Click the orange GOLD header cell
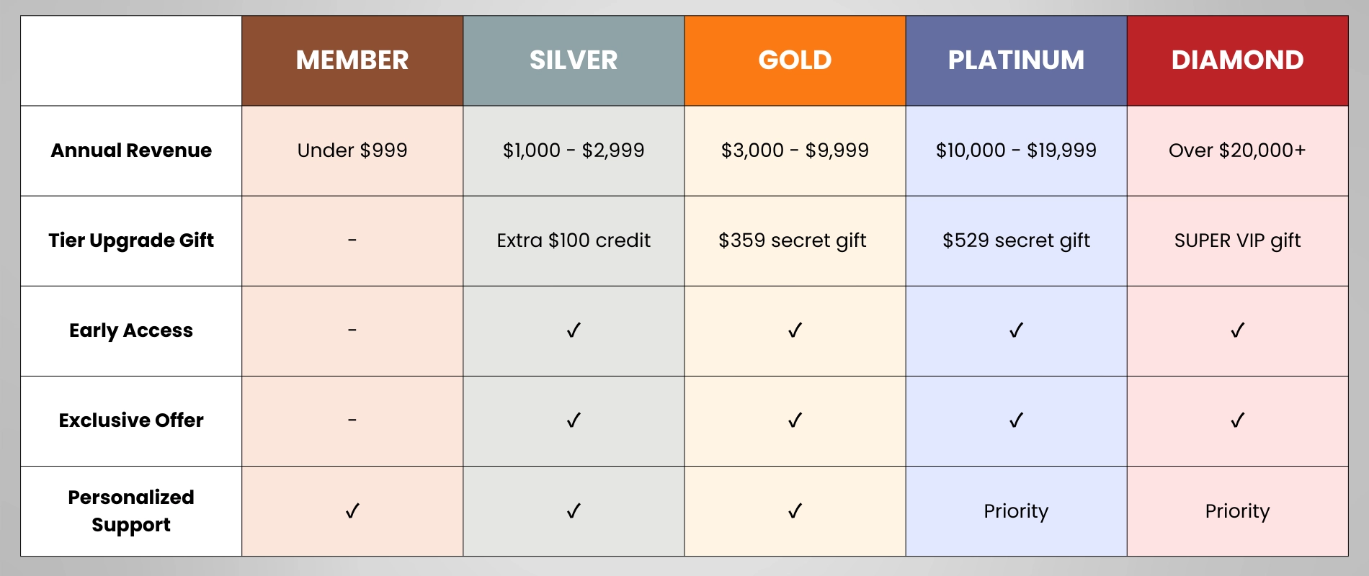Image resolution: width=1369 pixels, height=576 pixels. point(795,60)
